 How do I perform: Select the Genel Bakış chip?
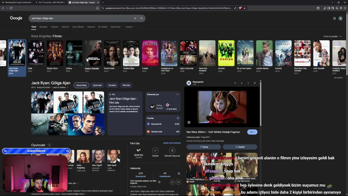(x=81, y=85)
